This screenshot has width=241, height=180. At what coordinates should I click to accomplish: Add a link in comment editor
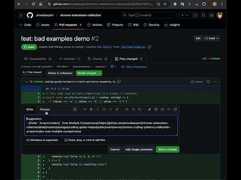click(x=117, y=109)
